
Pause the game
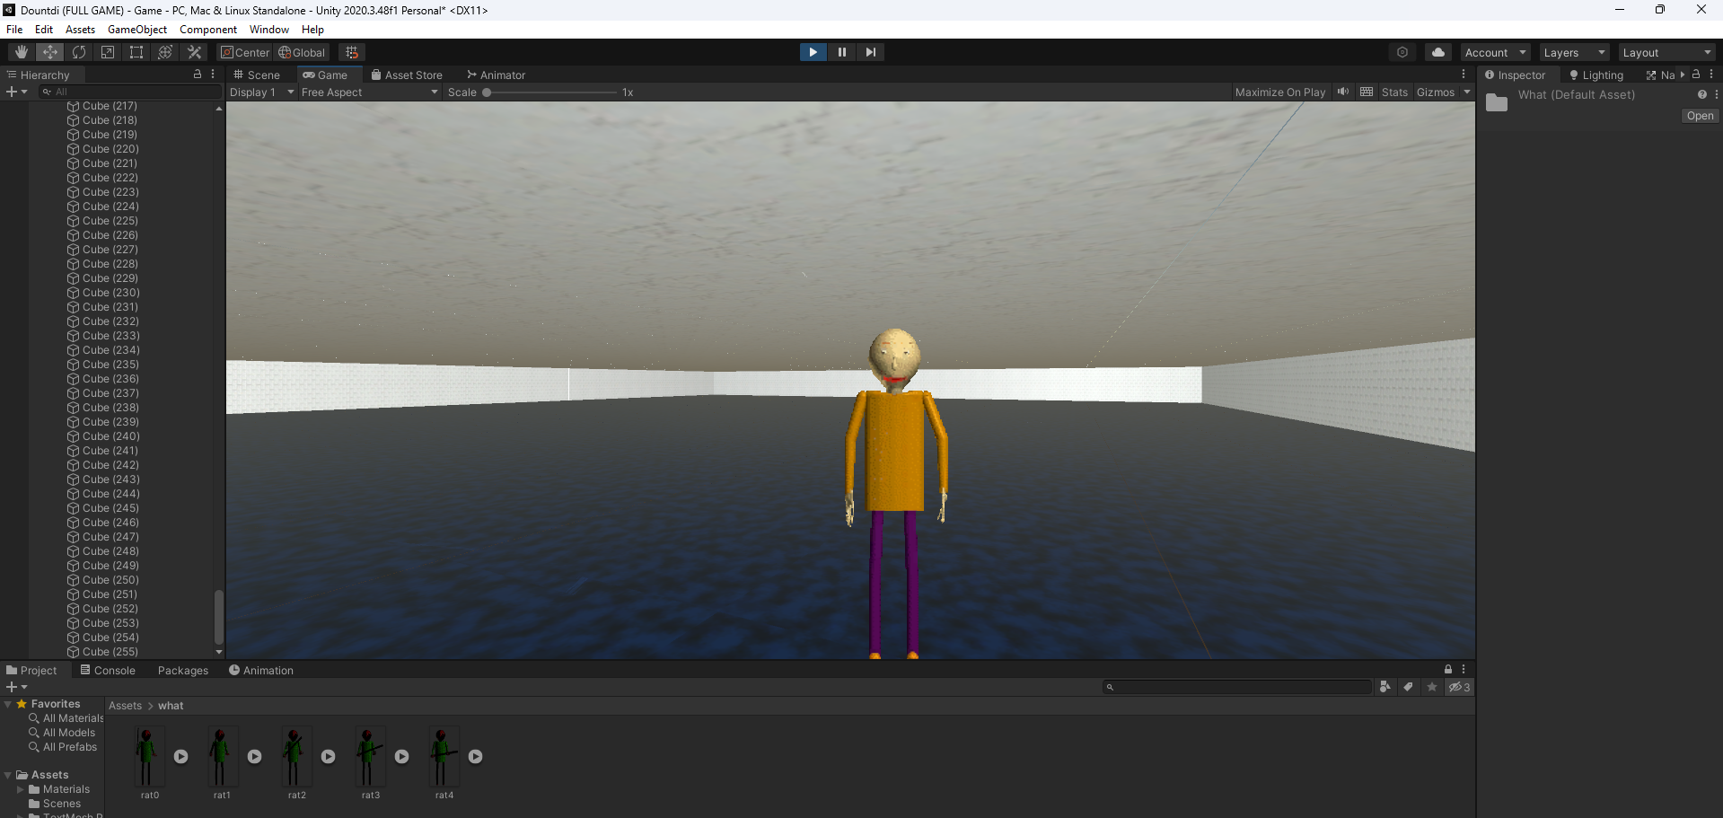pyautogui.click(x=841, y=52)
